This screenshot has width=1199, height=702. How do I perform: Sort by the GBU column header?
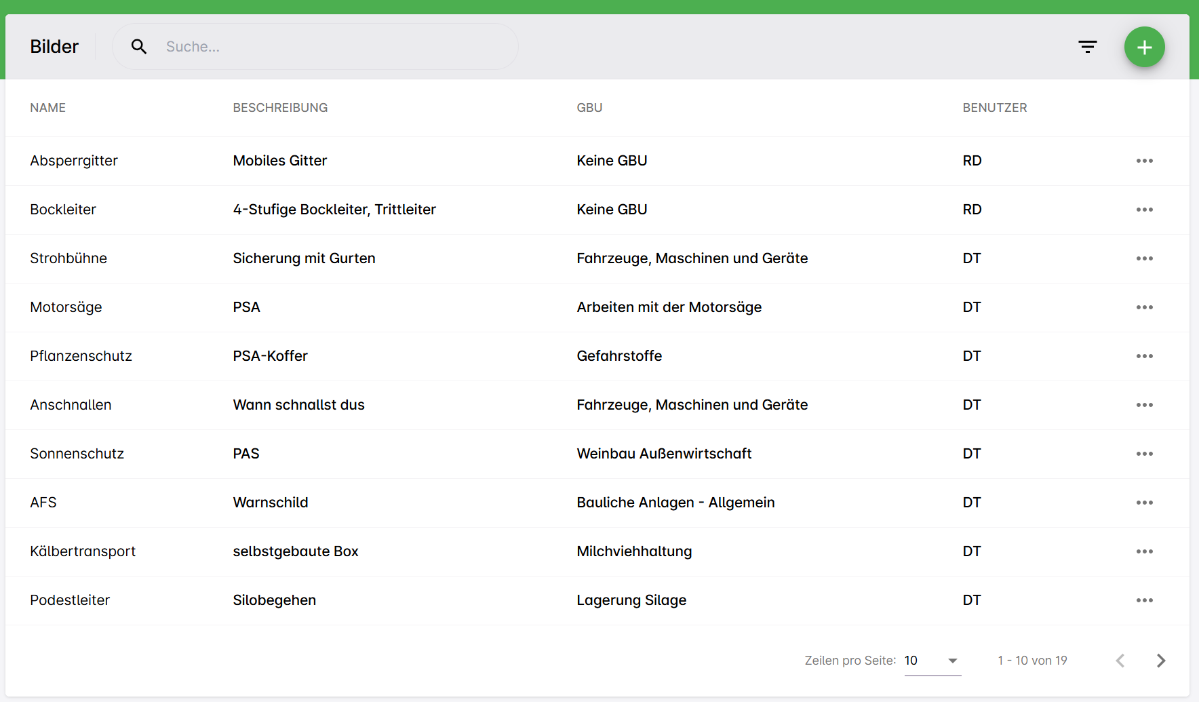pos(589,108)
